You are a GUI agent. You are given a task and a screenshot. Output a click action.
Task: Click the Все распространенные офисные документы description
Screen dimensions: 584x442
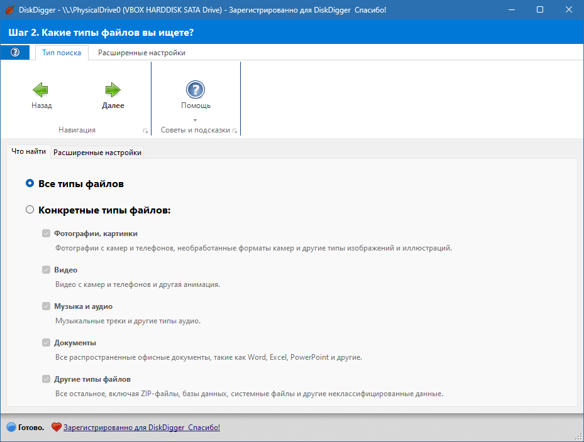tap(209, 357)
